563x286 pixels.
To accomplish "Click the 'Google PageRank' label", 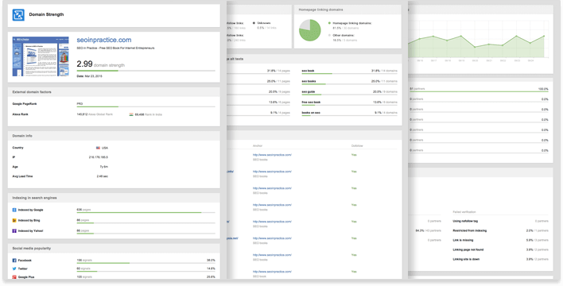I will 25,104.
